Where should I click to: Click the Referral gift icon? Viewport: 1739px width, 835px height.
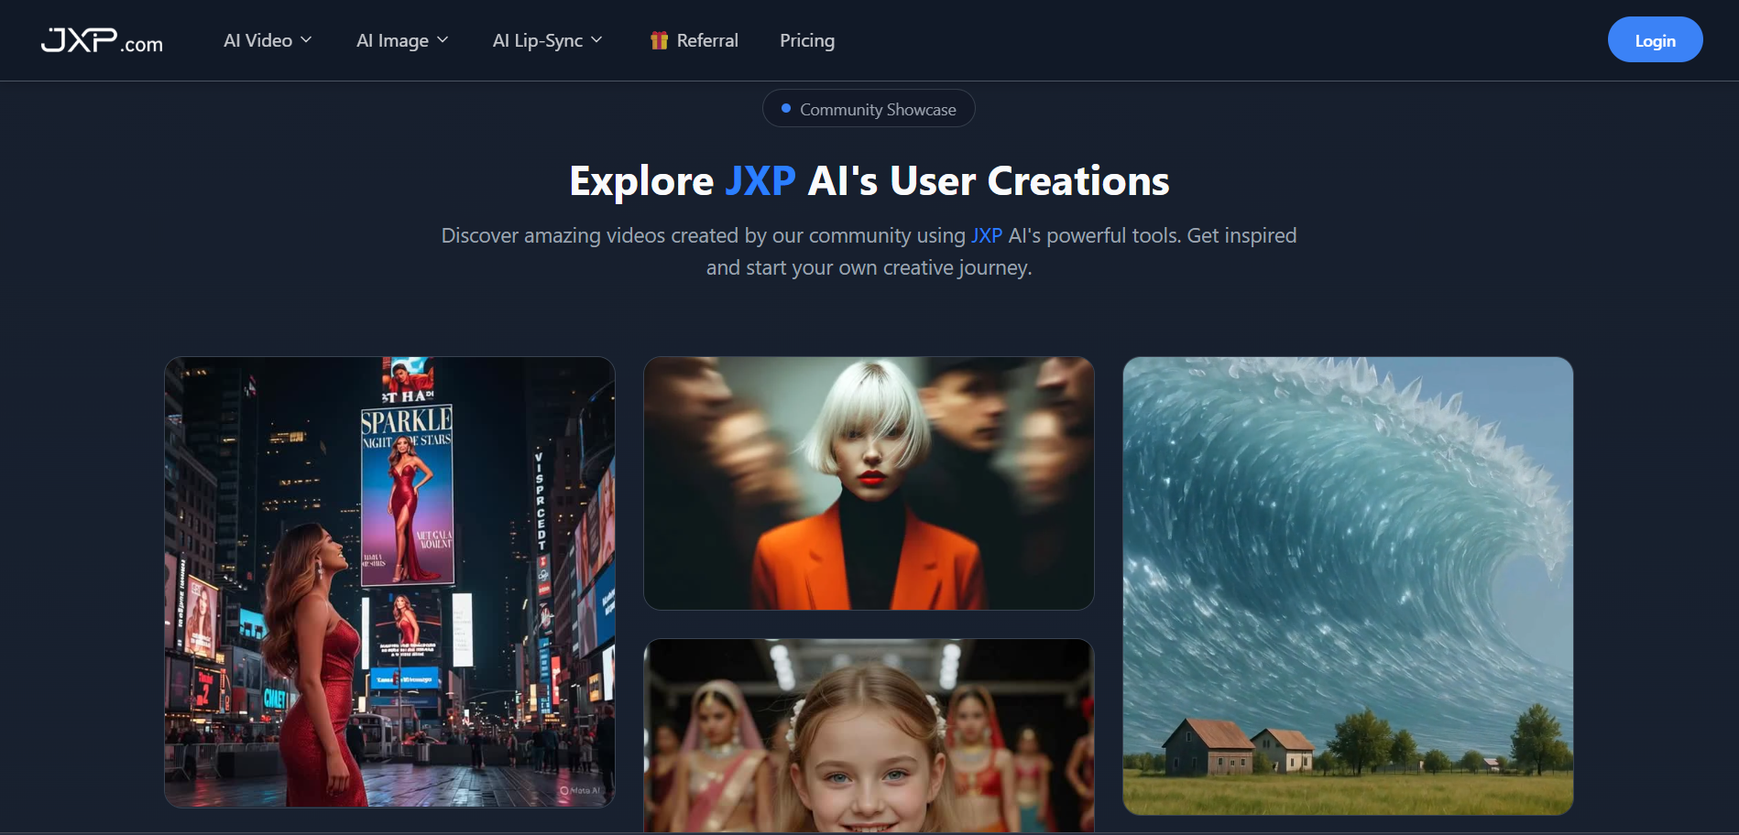[x=659, y=40]
